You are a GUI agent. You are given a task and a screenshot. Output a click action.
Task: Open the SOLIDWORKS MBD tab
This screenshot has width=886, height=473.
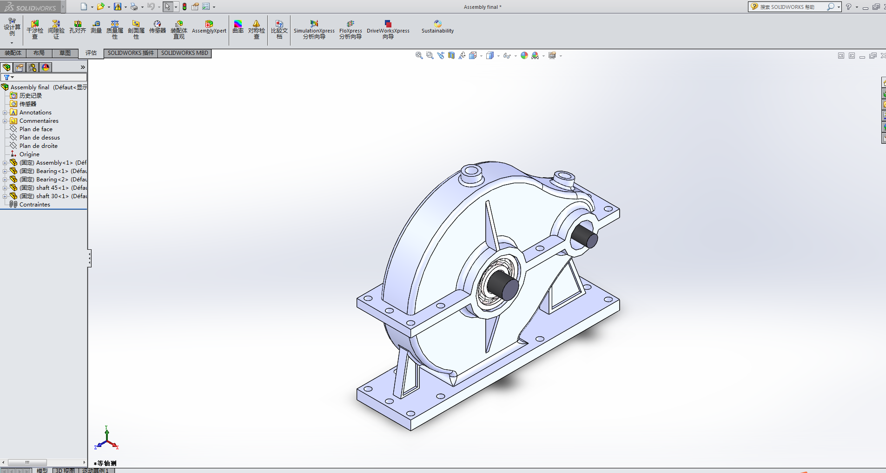(x=185, y=53)
